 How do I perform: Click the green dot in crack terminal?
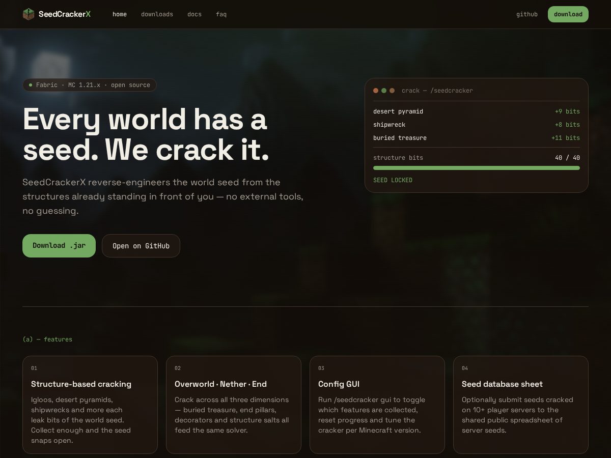click(384, 91)
